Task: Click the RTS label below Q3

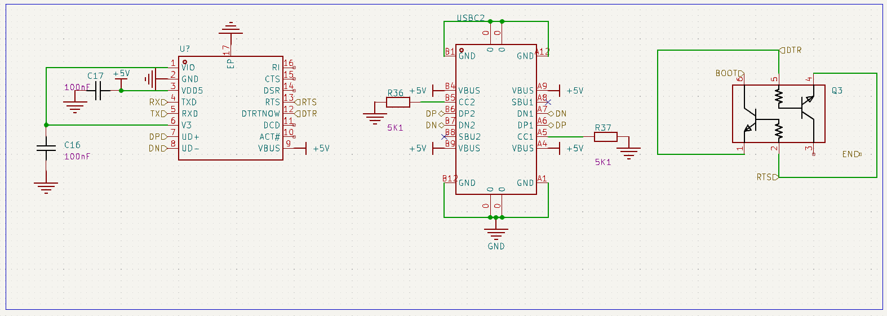Action: pyautogui.click(x=768, y=177)
